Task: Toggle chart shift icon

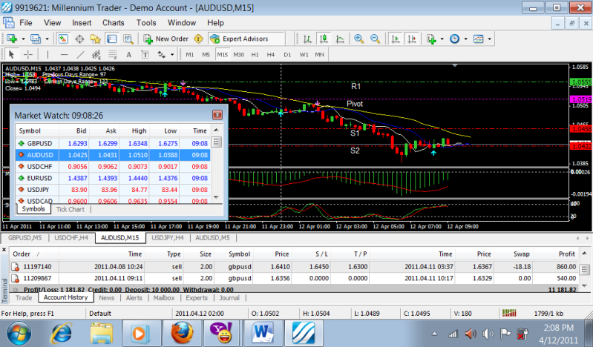Action: [411, 39]
